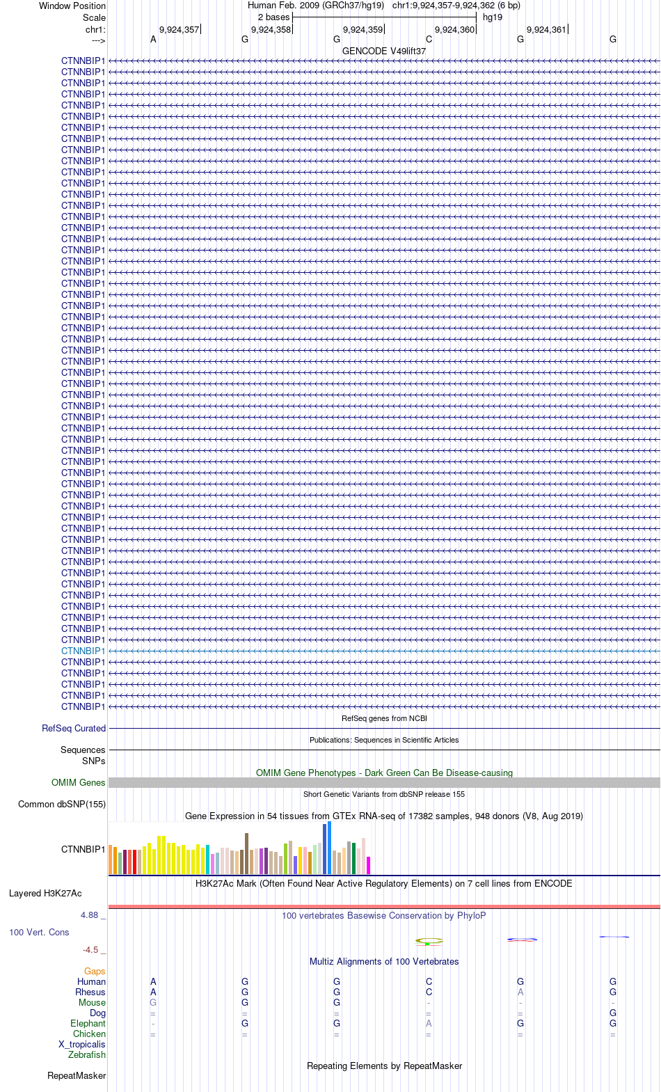Click the ---> sequence direction label
Image resolution: width=661 pixels, height=1092 pixels.
click(x=98, y=41)
